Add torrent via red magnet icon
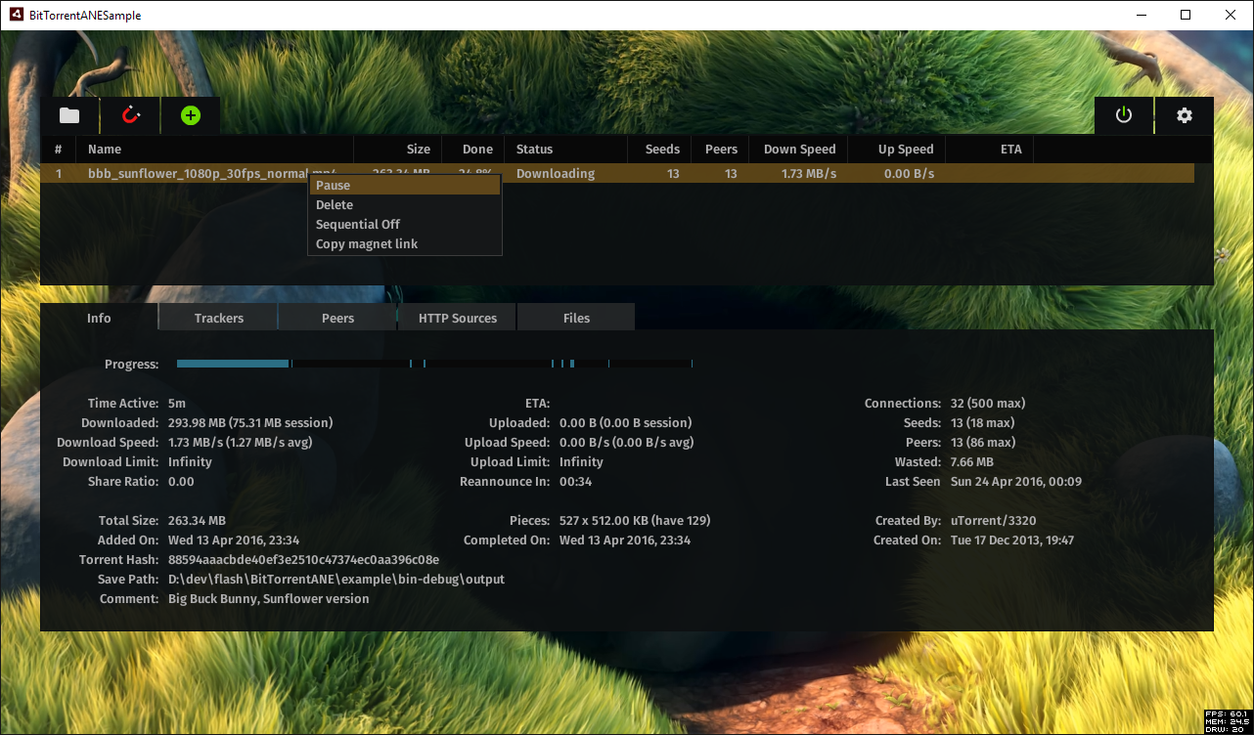The image size is (1254, 735). point(131,115)
